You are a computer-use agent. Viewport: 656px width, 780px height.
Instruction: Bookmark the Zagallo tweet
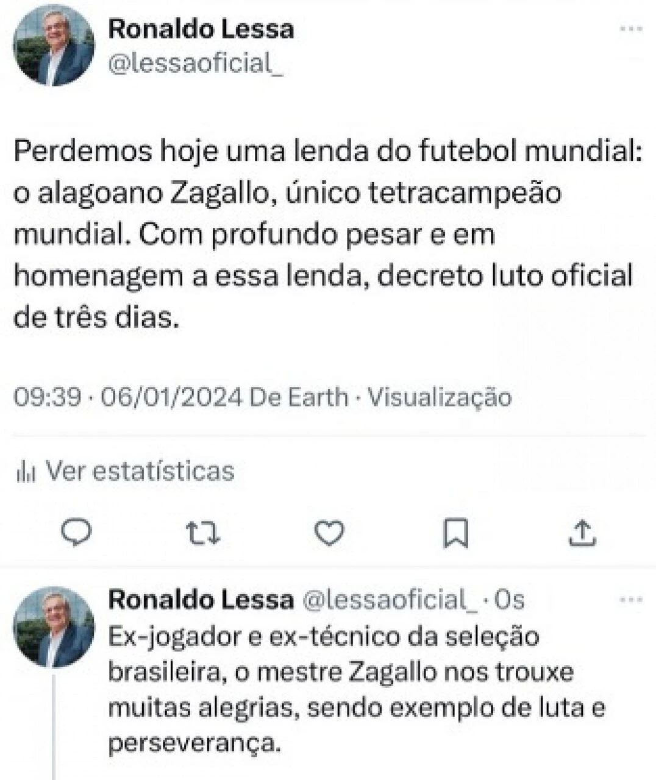pyautogui.click(x=455, y=533)
